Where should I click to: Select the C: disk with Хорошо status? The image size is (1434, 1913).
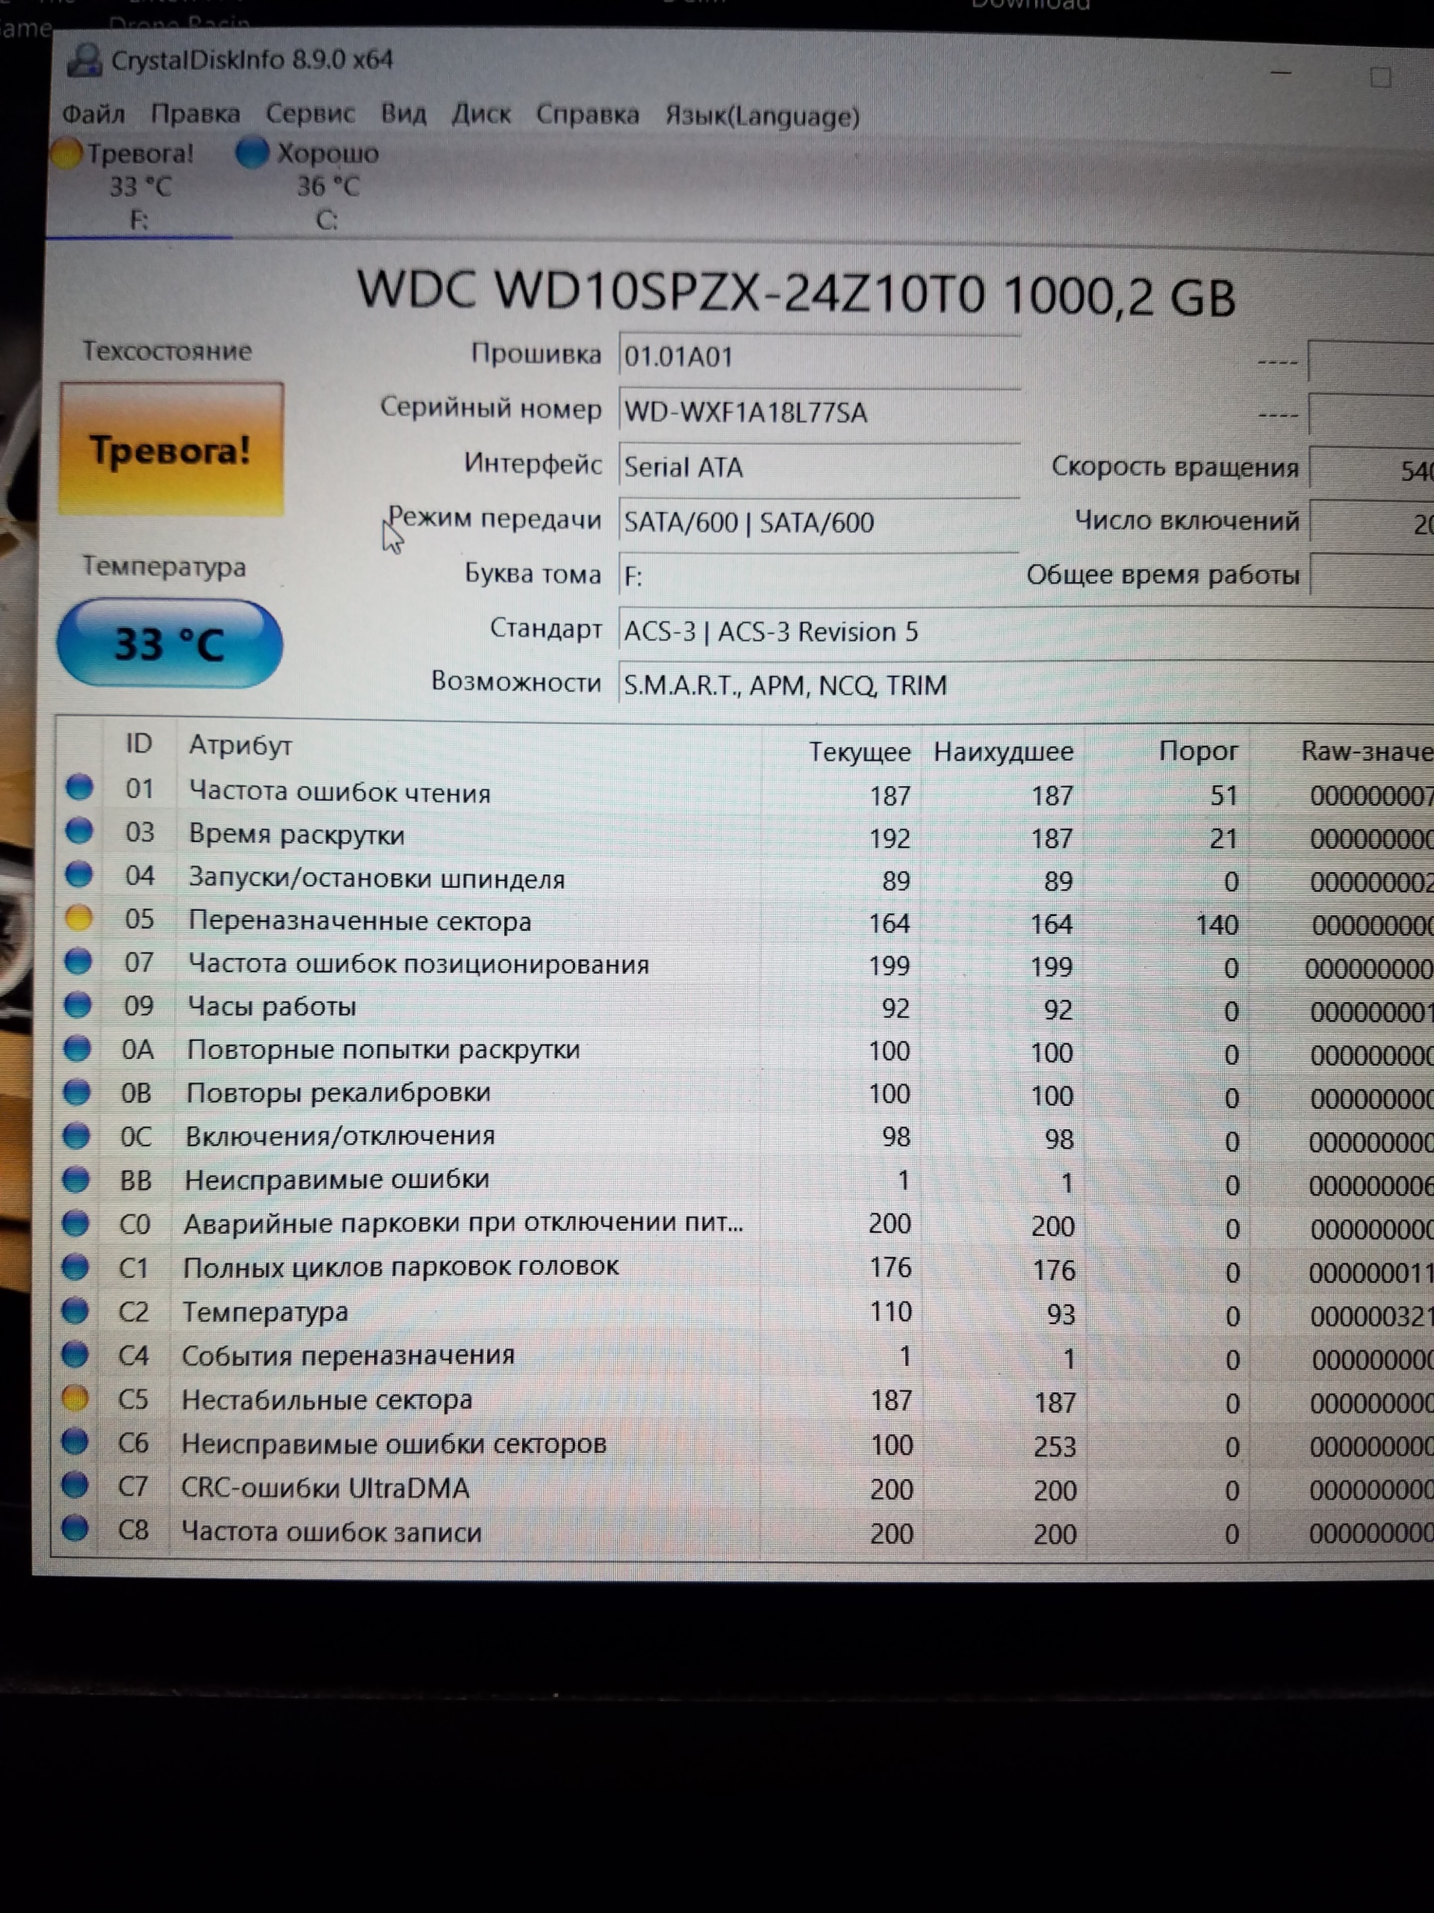tap(315, 185)
